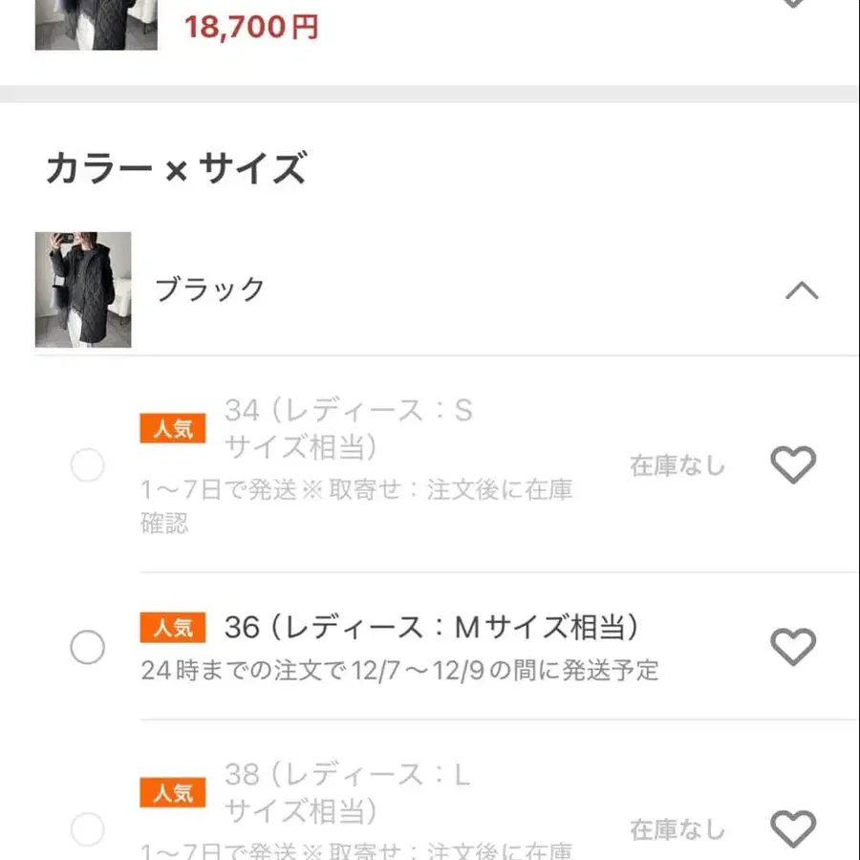Click the 在庫なし label for size 34
The image size is (860, 860).
[678, 465]
